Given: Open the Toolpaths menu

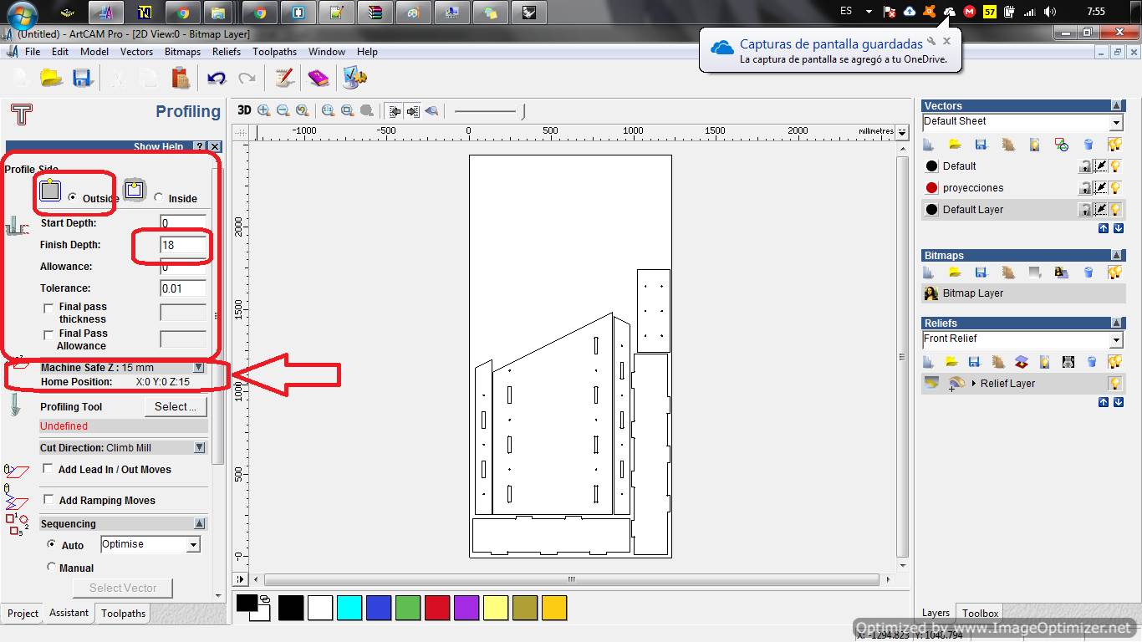Looking at the screenshot, I should click(274, 52).
